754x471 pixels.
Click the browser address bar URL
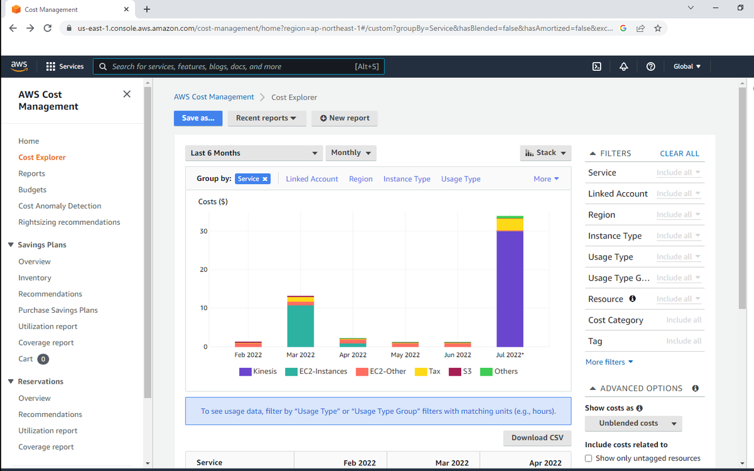click(x=346, y=28)
